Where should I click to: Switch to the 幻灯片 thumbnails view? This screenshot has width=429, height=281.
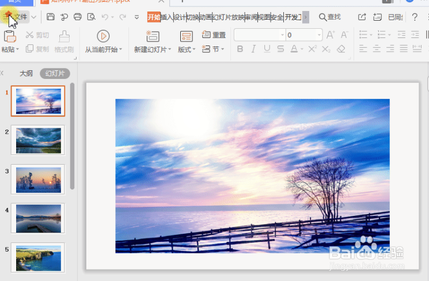[x=55, y=73]
